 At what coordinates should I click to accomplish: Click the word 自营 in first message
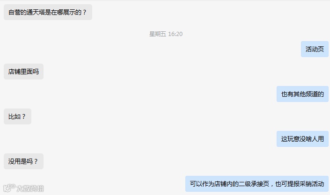(x=15, y=12)
